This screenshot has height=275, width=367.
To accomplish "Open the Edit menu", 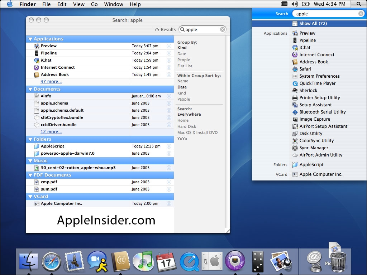I will 62,4.
